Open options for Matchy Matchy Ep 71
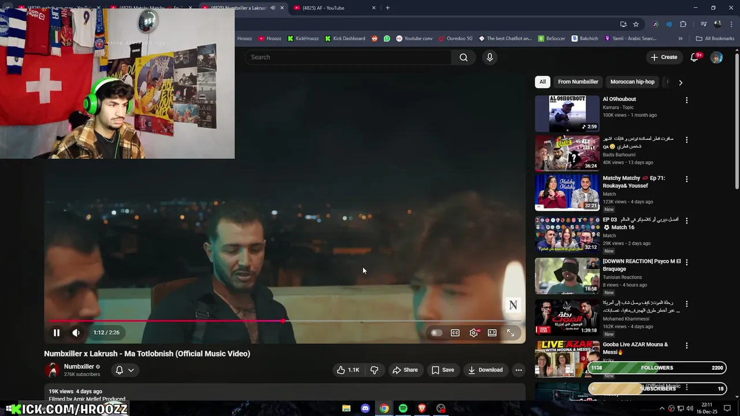This screenshot has height=416, width=740. click(x=687, y=179)
